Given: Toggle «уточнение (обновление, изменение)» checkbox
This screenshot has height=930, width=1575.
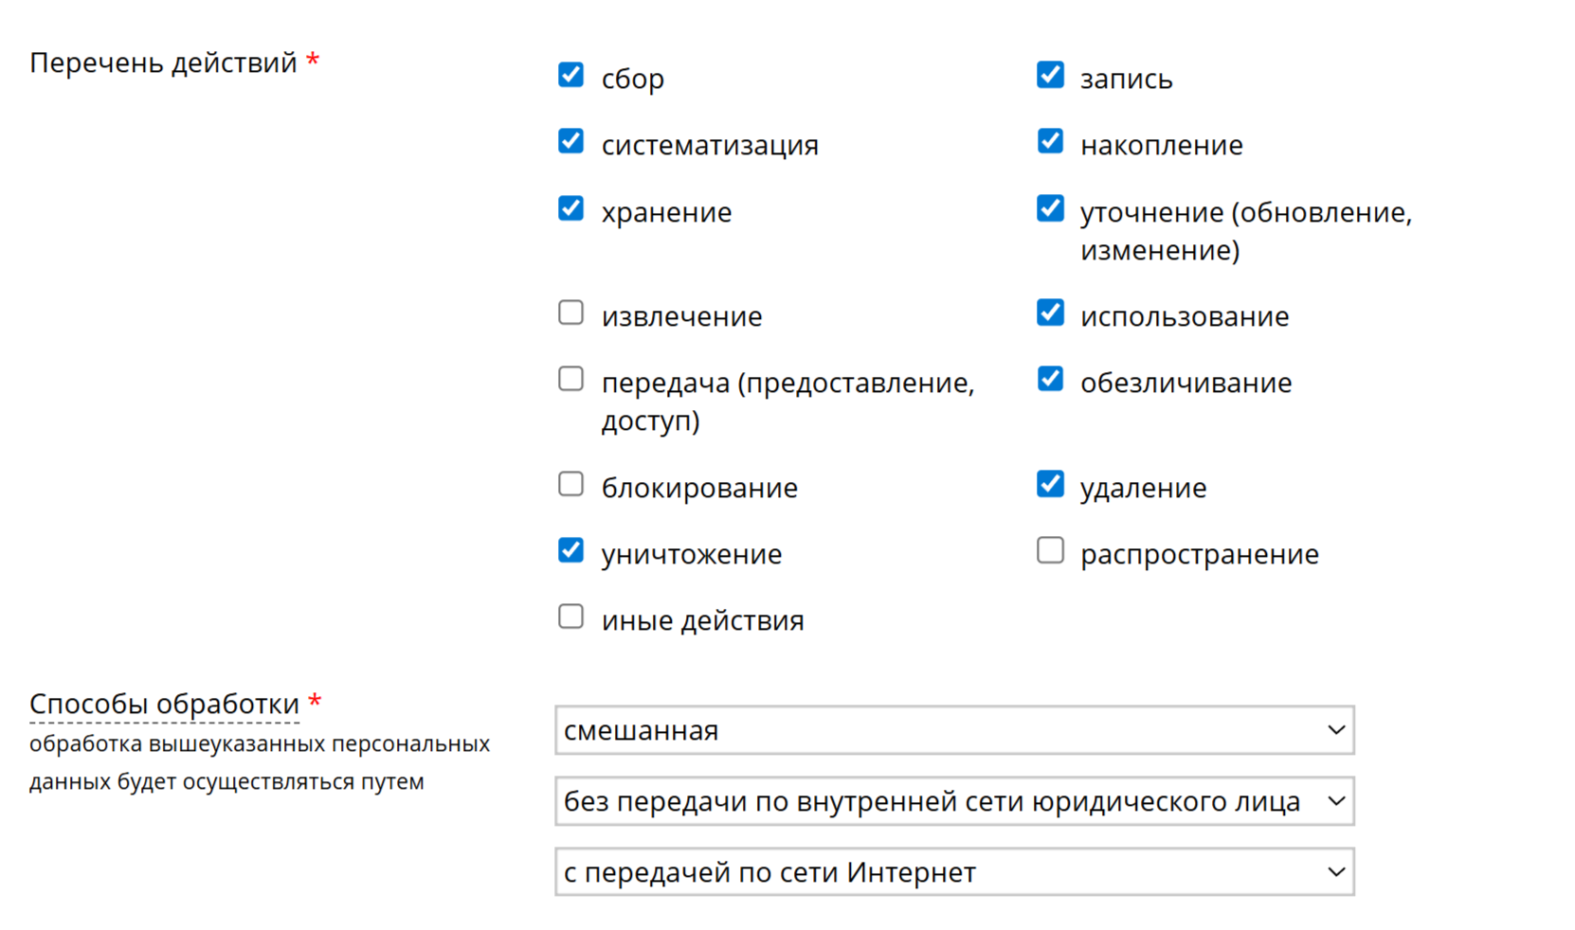Looking at the screenshot, I should pyautogui.click(x=1050, y=208).
